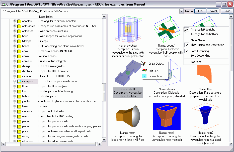Enable the Show Name and Description option
This screenshot has height=152, width=234.
[x=207, y=45]
